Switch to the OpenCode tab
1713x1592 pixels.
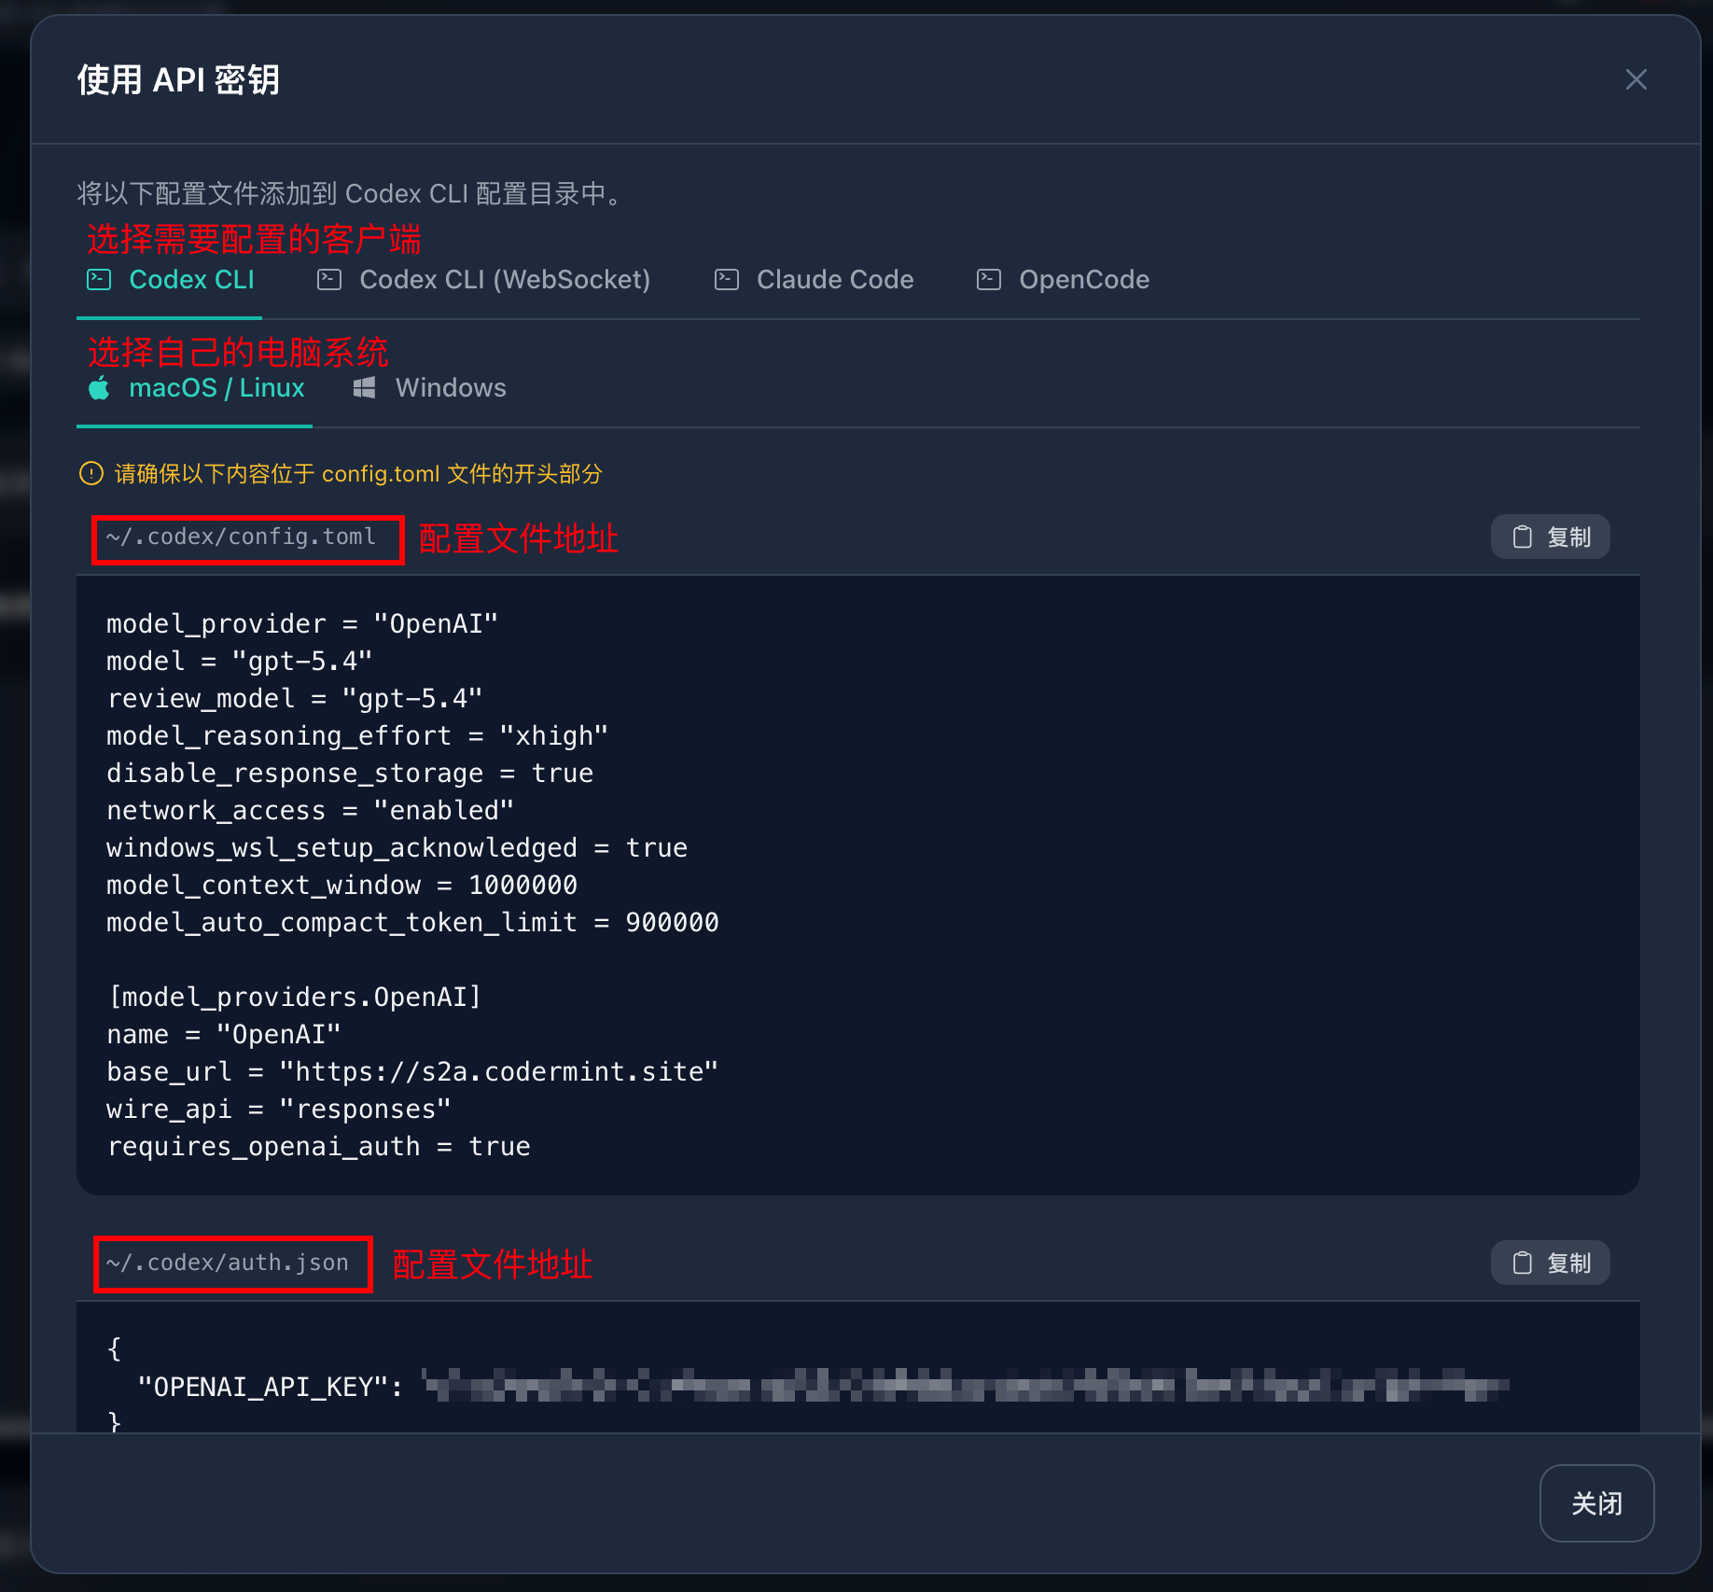click(x=1063, y=280)
